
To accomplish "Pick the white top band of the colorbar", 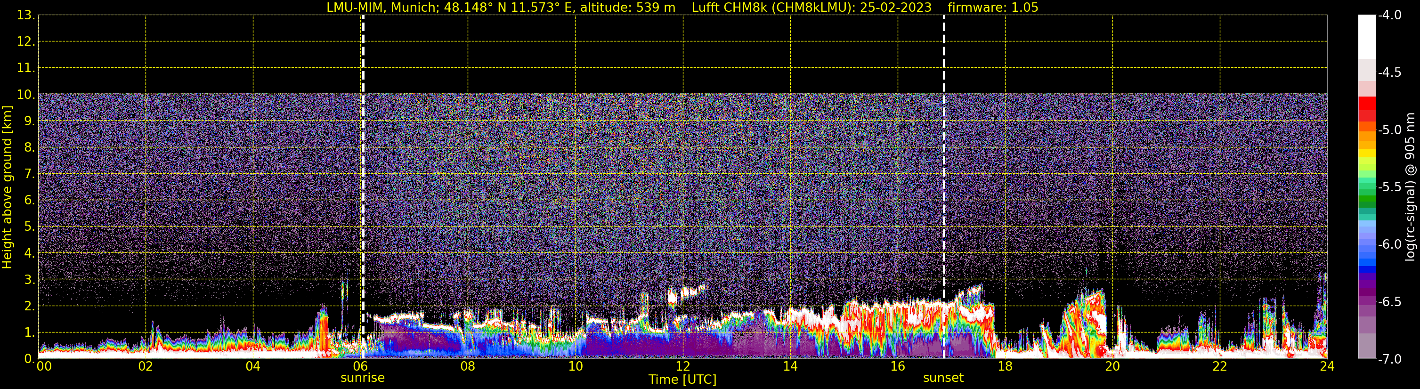I will tap(1366, 36).
